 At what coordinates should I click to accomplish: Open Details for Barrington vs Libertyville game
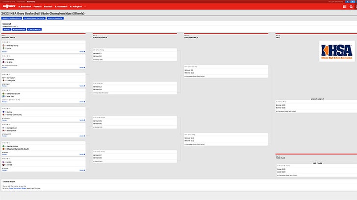point(82,86)
